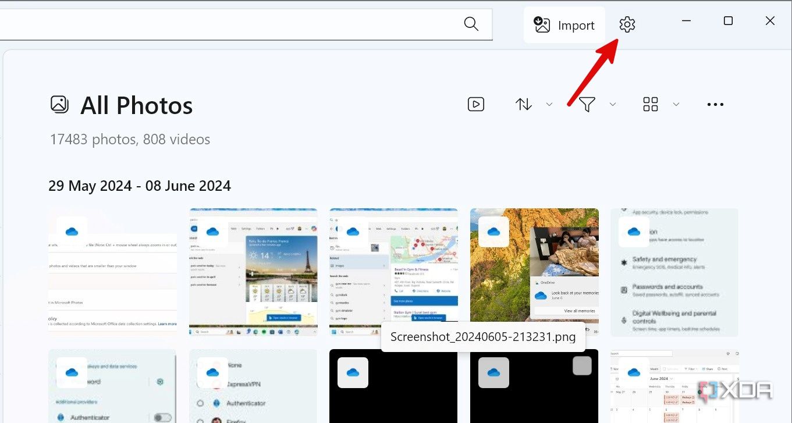Open the Paris weather screenshot thumbnail

253,272
